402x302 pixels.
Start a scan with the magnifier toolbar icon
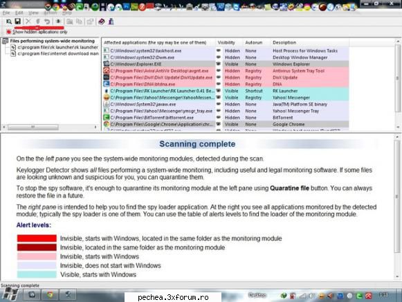pos(9,21)
